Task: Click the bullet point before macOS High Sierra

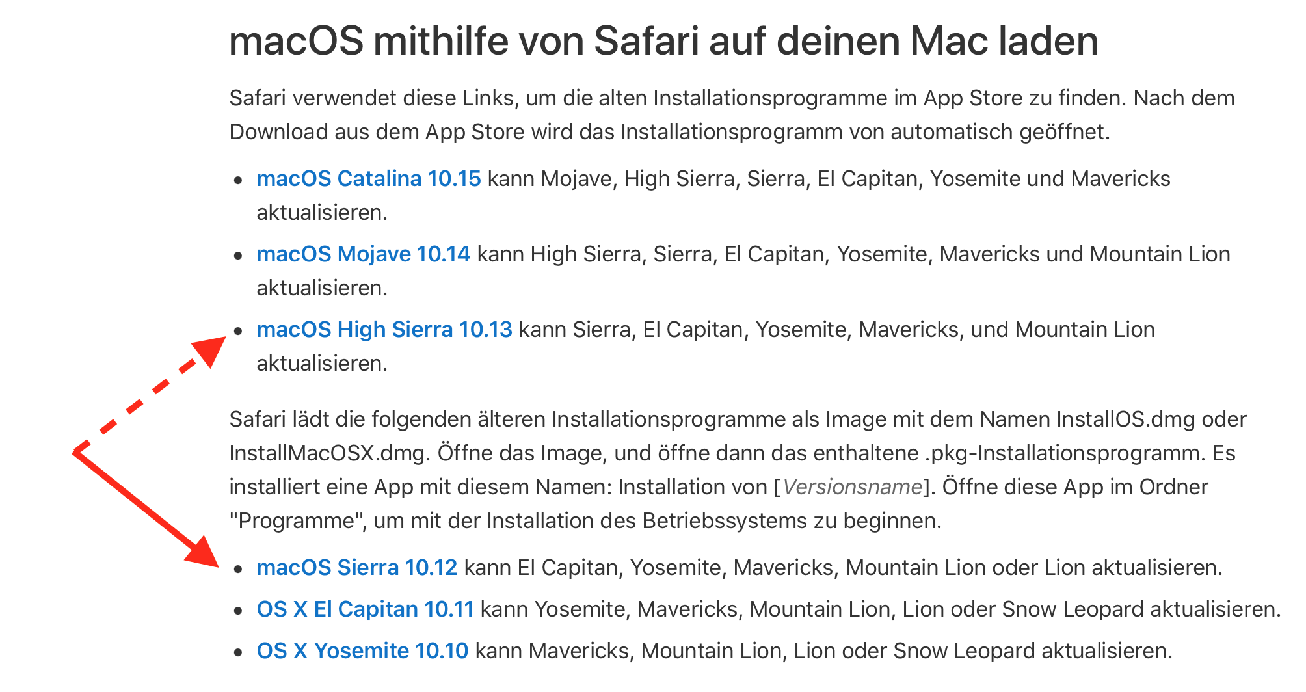Action: point(239,331)
